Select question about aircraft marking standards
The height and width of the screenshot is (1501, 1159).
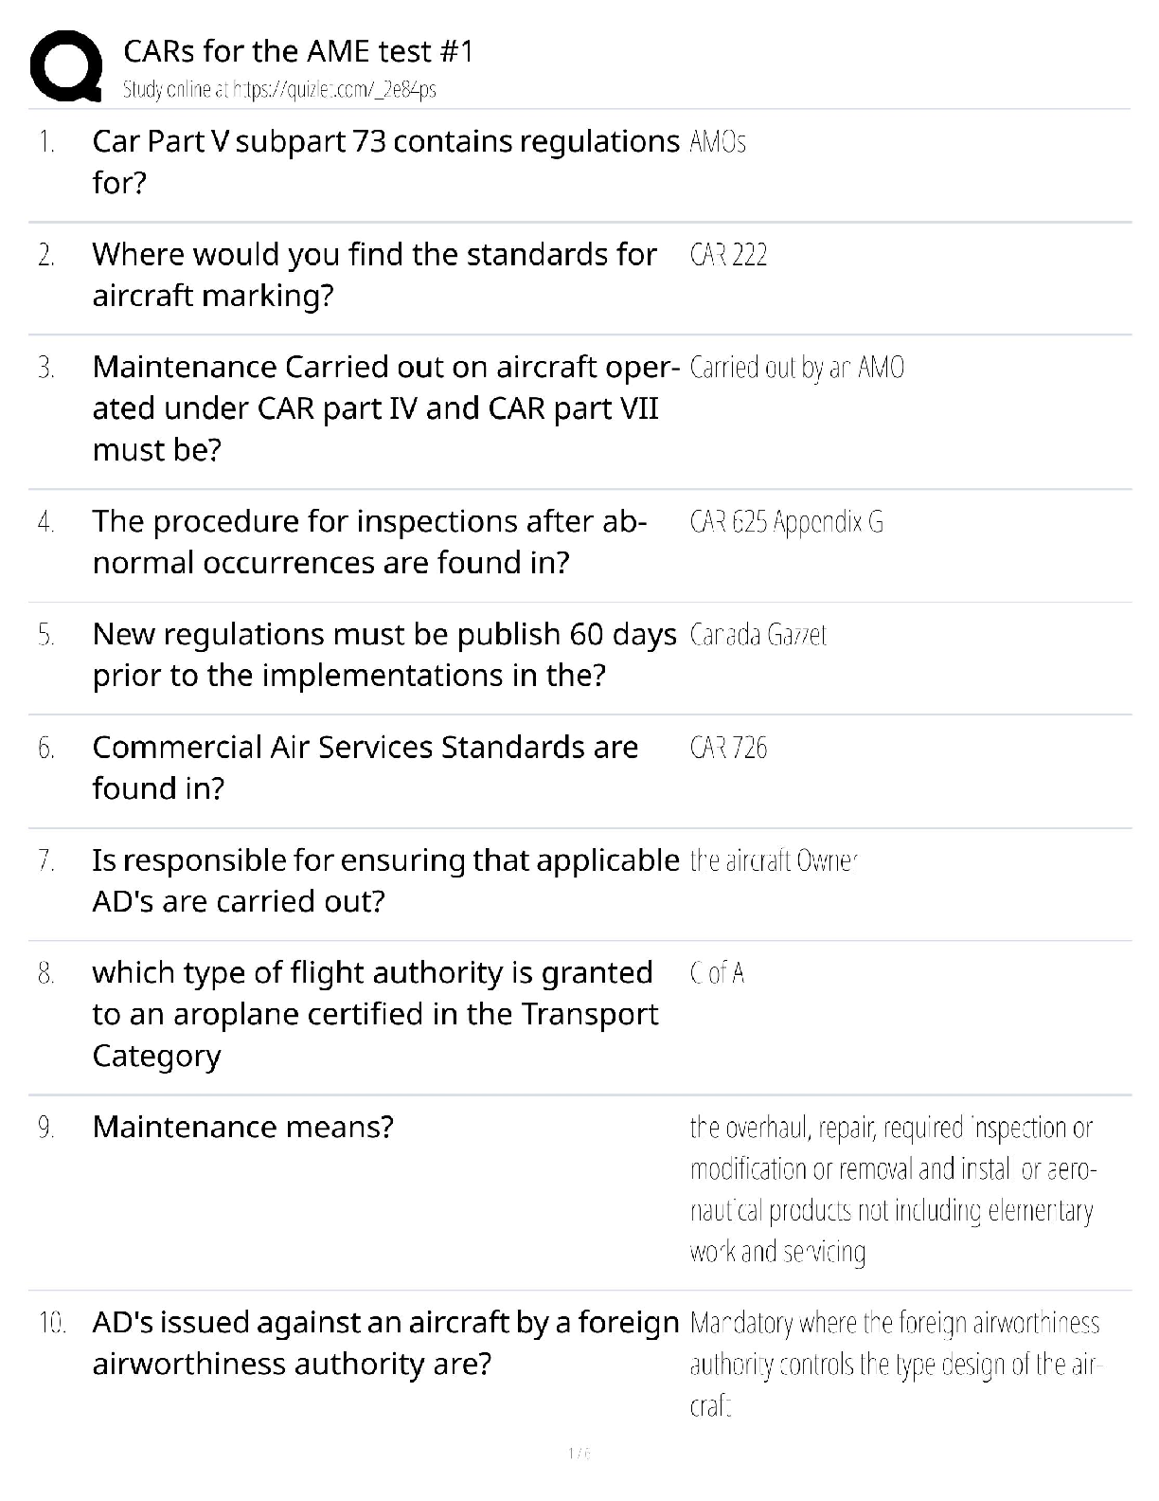(x=374, y=275)
